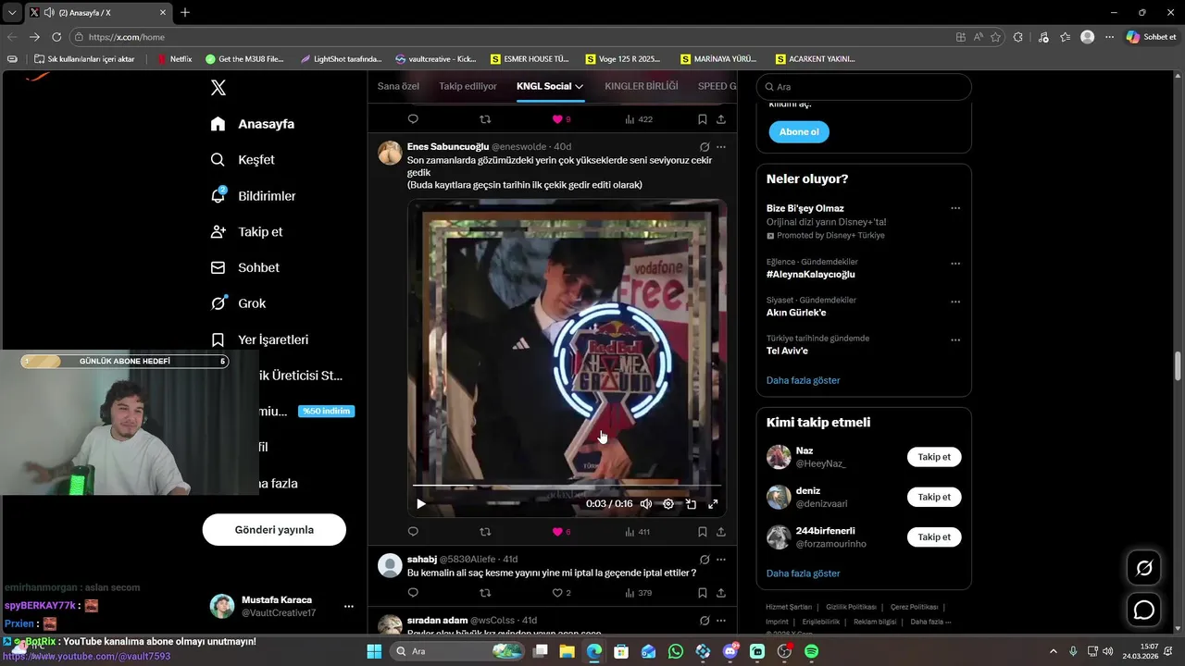This screenshot has height=666, width=1185.
Task: Open more options on Enes Sabuncuoğlu's post
Action: 721,147
